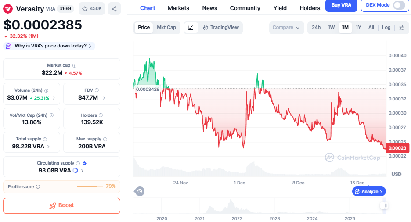
Task: Click the Profile score info icon
Action: point(38,186)
